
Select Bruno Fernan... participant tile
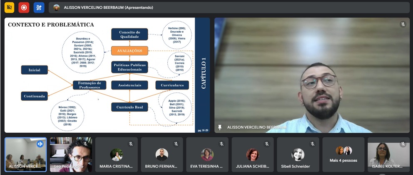[162, 155]
